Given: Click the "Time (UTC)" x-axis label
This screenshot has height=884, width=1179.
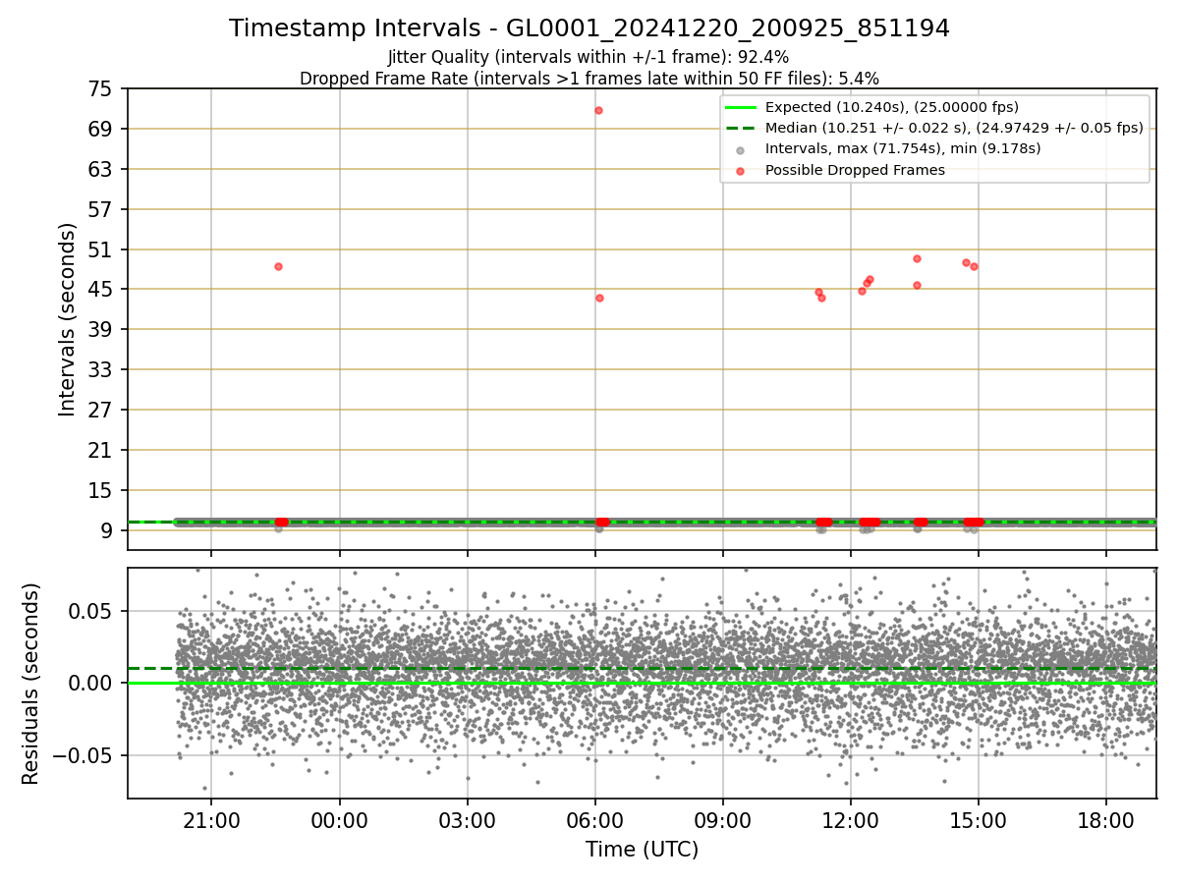Looking at the screenshot, I should point(643,850).
